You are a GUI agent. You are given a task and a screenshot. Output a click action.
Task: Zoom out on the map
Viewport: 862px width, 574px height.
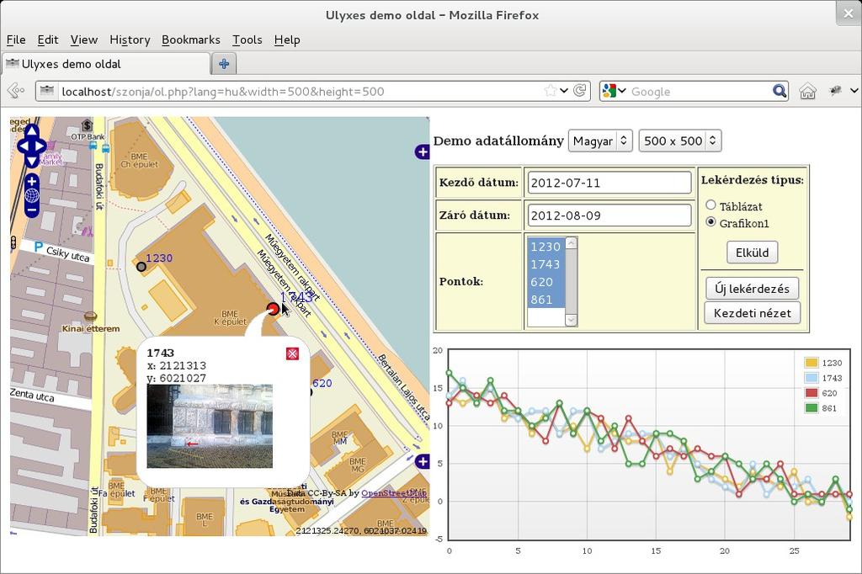(x=32, y=210)
